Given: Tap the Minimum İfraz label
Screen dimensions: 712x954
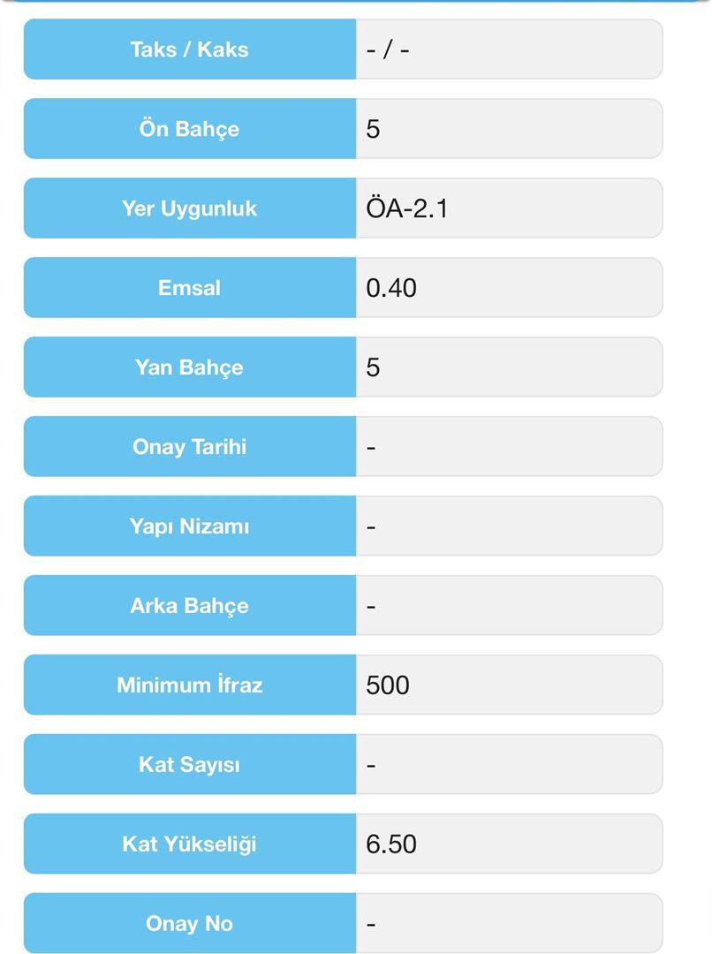Looking at the screenshot, I should click(x=189, y=685).
